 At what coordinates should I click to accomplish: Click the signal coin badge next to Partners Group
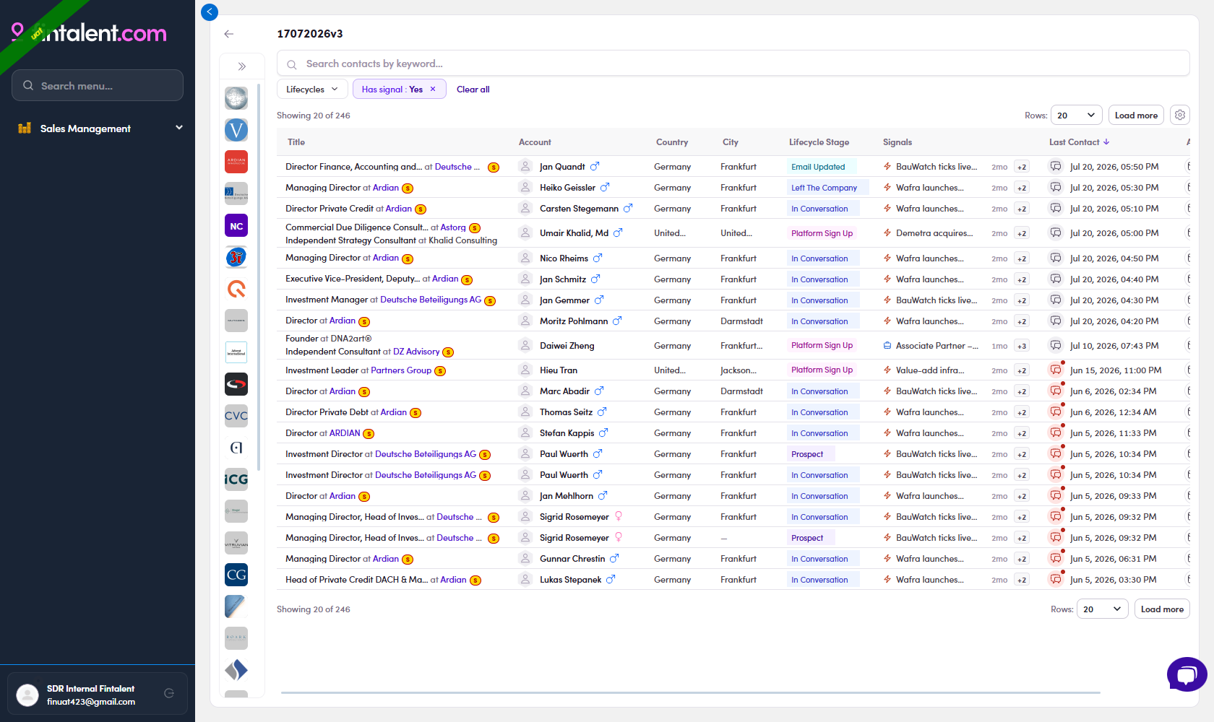click(x=440, y=371)
